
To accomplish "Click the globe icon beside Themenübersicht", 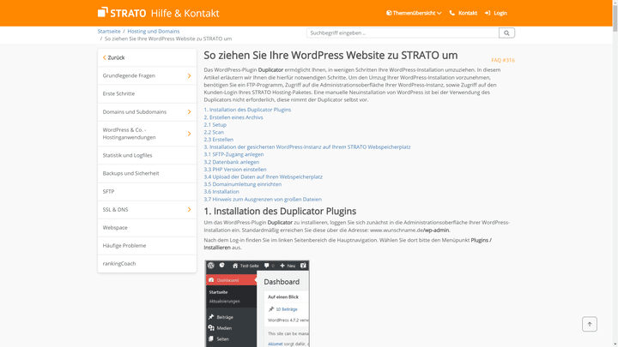I will 389,13.
